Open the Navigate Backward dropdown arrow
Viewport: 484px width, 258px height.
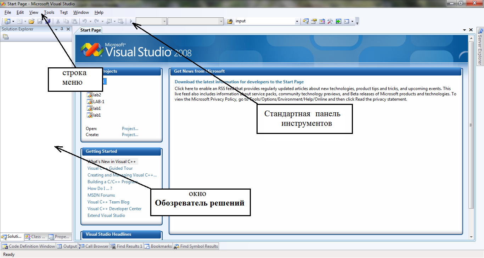tap(115, 21)
